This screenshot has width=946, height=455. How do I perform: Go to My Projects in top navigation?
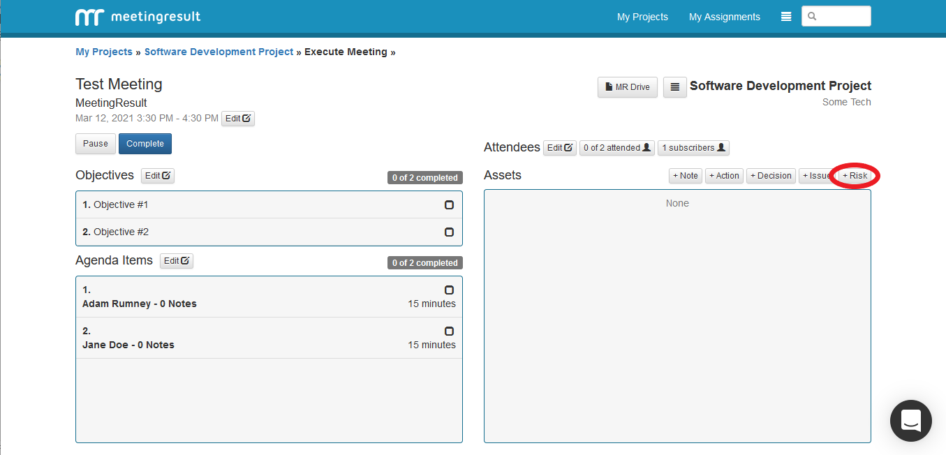tap(642, 17)
